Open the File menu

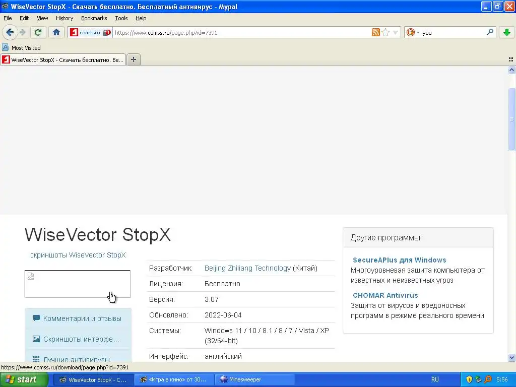point(8,18)
